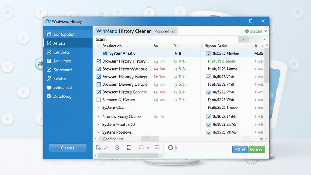
Task: Click the Histem Series column header
Action: pos(216,46)
